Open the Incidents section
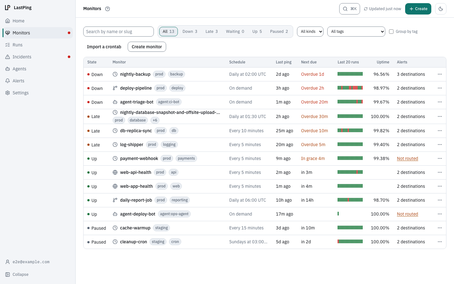This screenshot has height=284, width=454. pos(38,57)
